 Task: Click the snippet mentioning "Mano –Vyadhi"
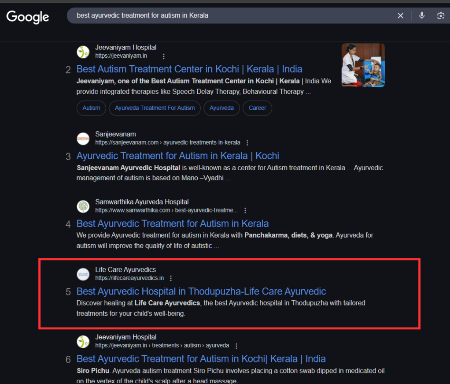(230, 173)
